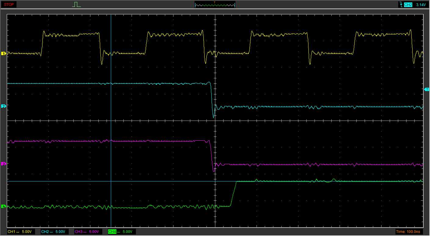Click the trigger level T marker on right edge
This screenshot has width=430, height=236.
tap(427, 89)
